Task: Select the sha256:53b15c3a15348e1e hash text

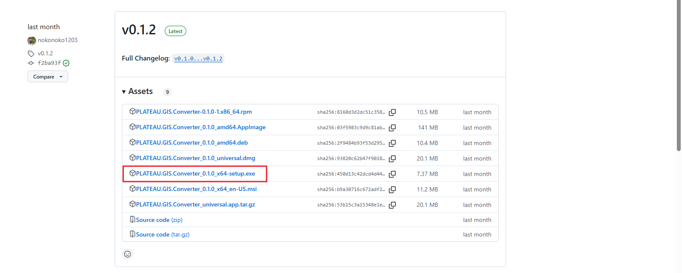Action: (351, 205)
